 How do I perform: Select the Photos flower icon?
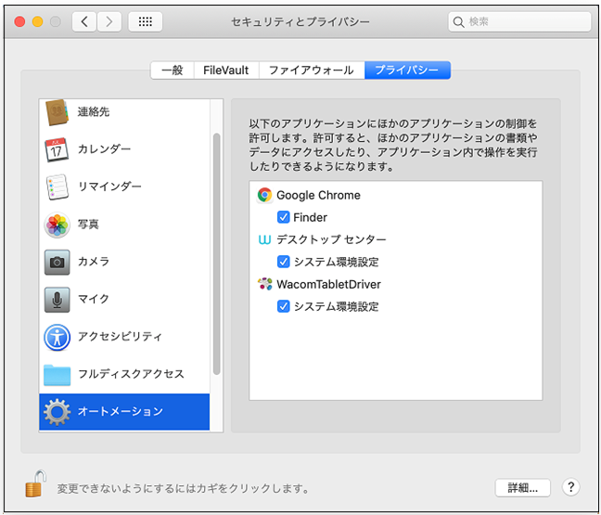[58, 225]
